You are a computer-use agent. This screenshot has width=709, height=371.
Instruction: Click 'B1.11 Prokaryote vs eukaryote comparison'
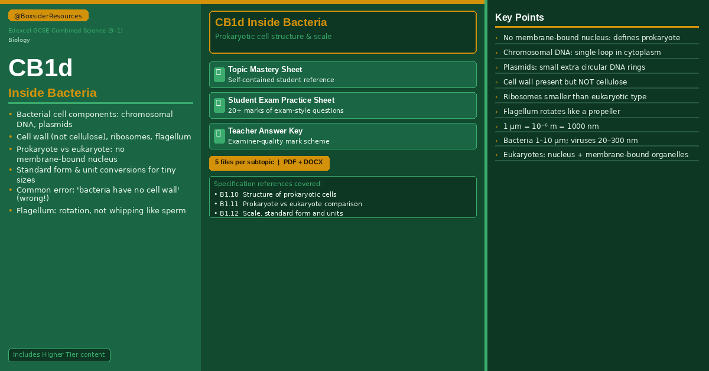click(288, 204)
